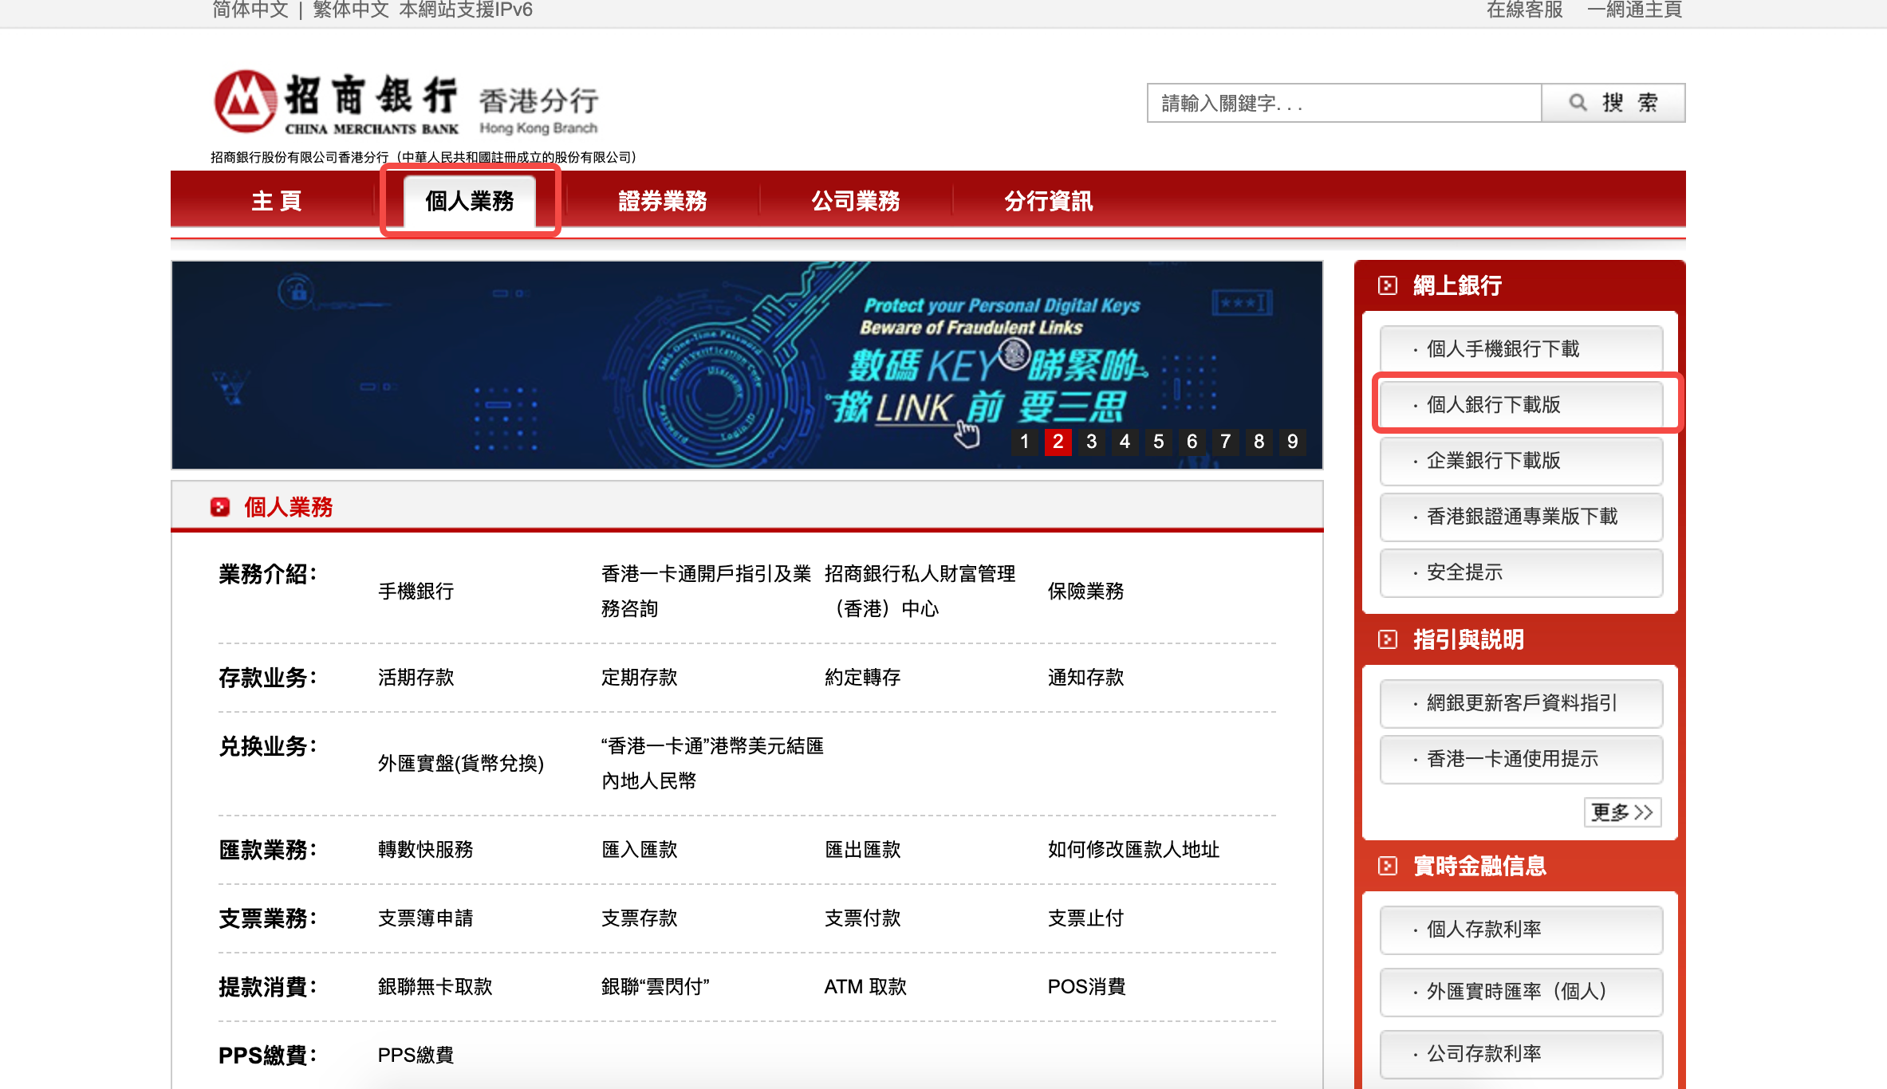Click the 實時金融信息 section arrow icon

(x=1388, y=866)
